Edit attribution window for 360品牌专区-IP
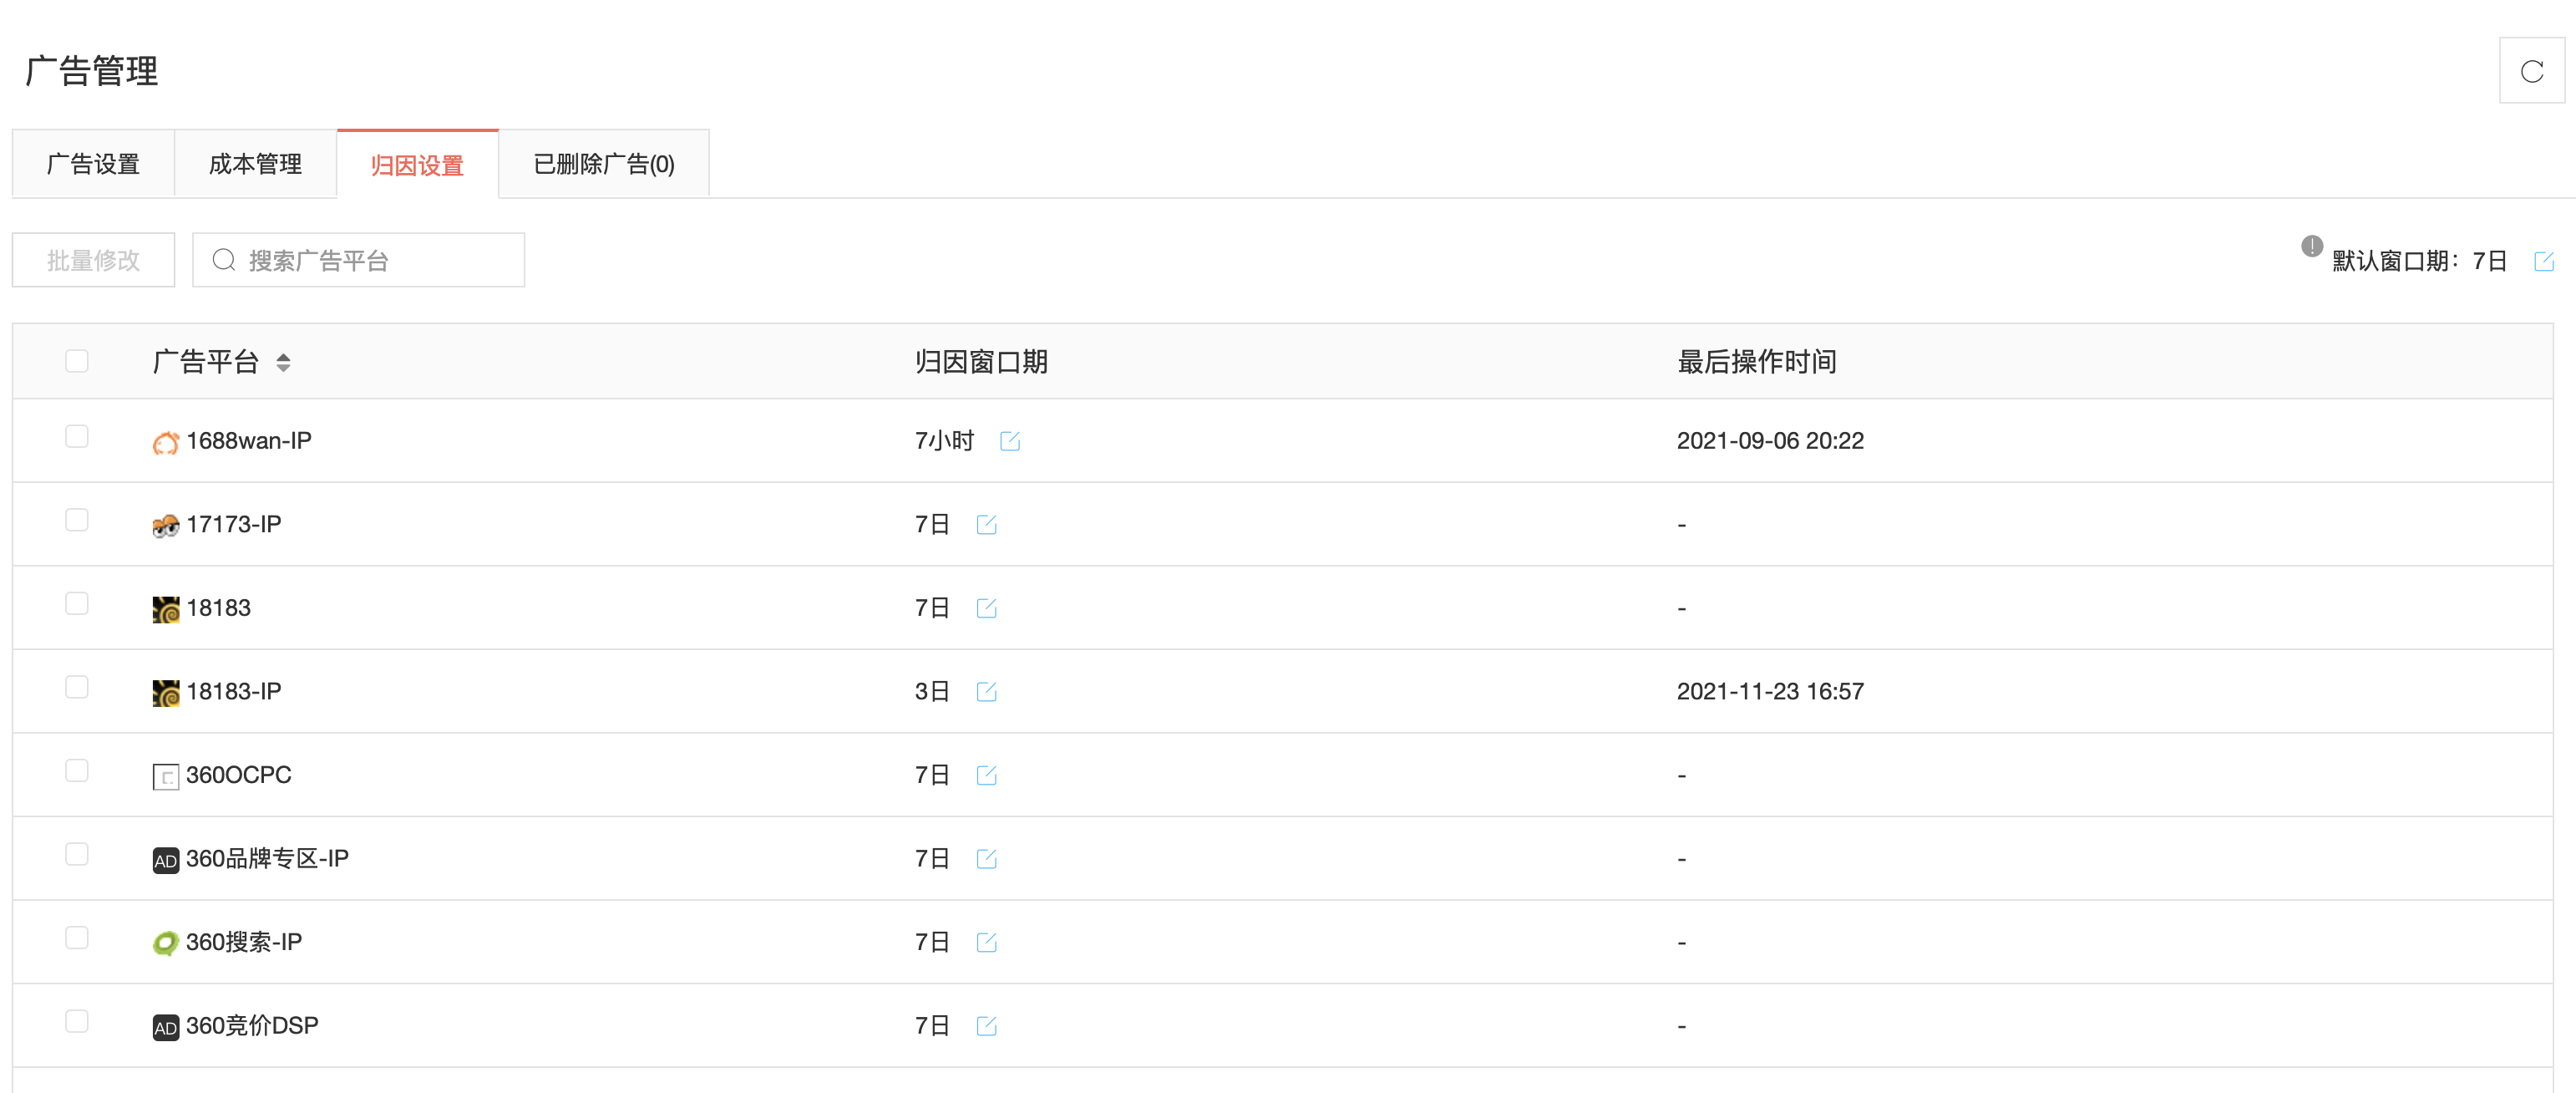The image size is (2576, 1093). (x=986, y=859)
